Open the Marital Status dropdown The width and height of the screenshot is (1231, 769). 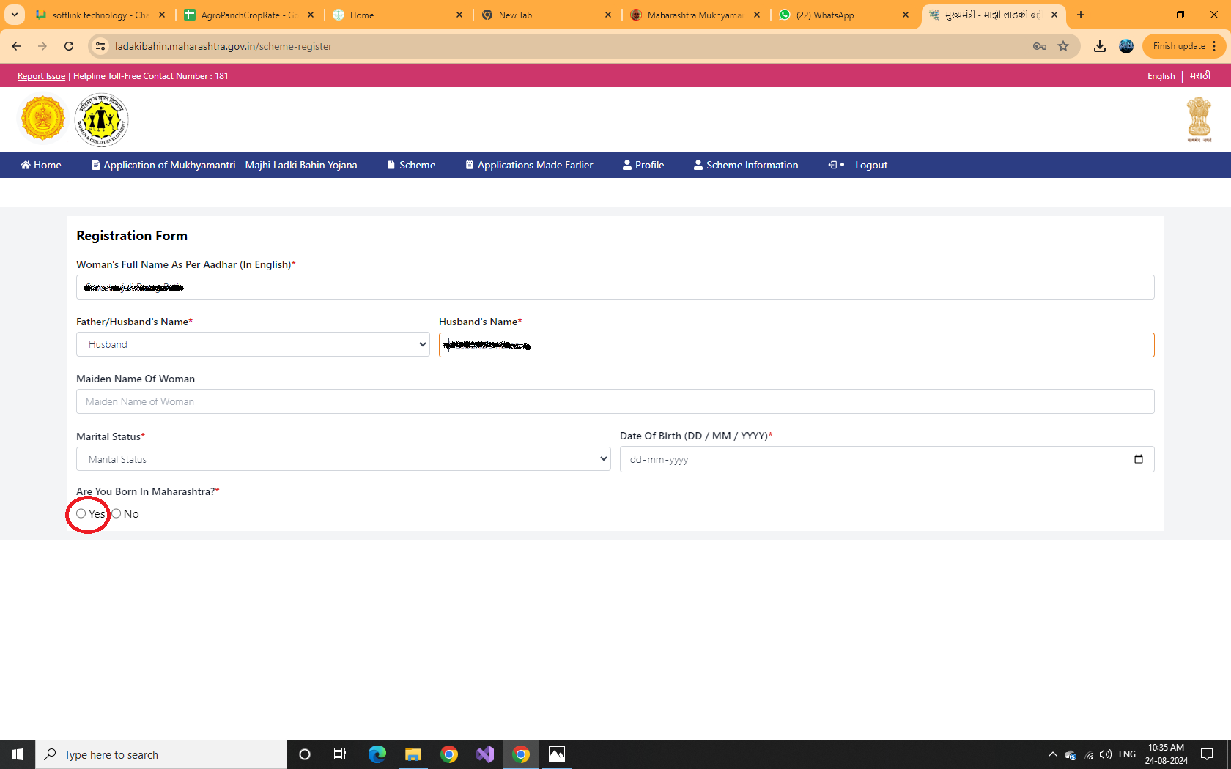[343, 459]
